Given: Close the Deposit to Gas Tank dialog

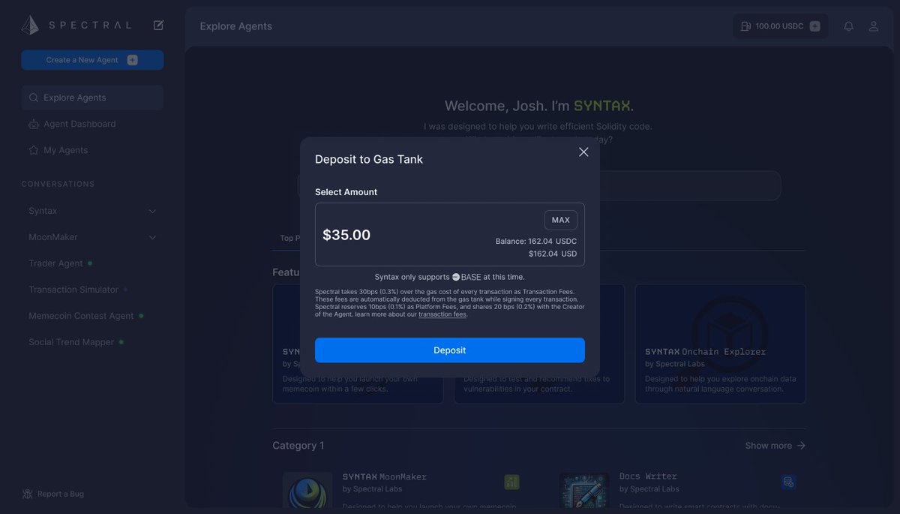Looking at the screenshot, I should tap(583, 152).
